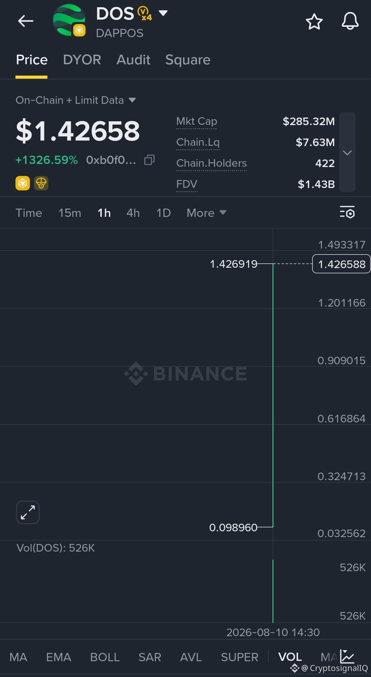Expand More timeframe options
Viewport: 371px width, 677px height.
206,213
